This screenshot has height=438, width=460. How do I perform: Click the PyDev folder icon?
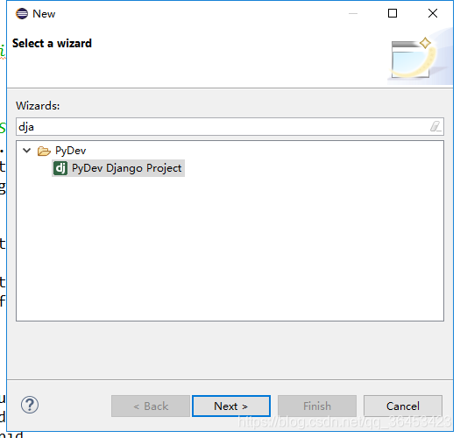(x=44, y=151)
